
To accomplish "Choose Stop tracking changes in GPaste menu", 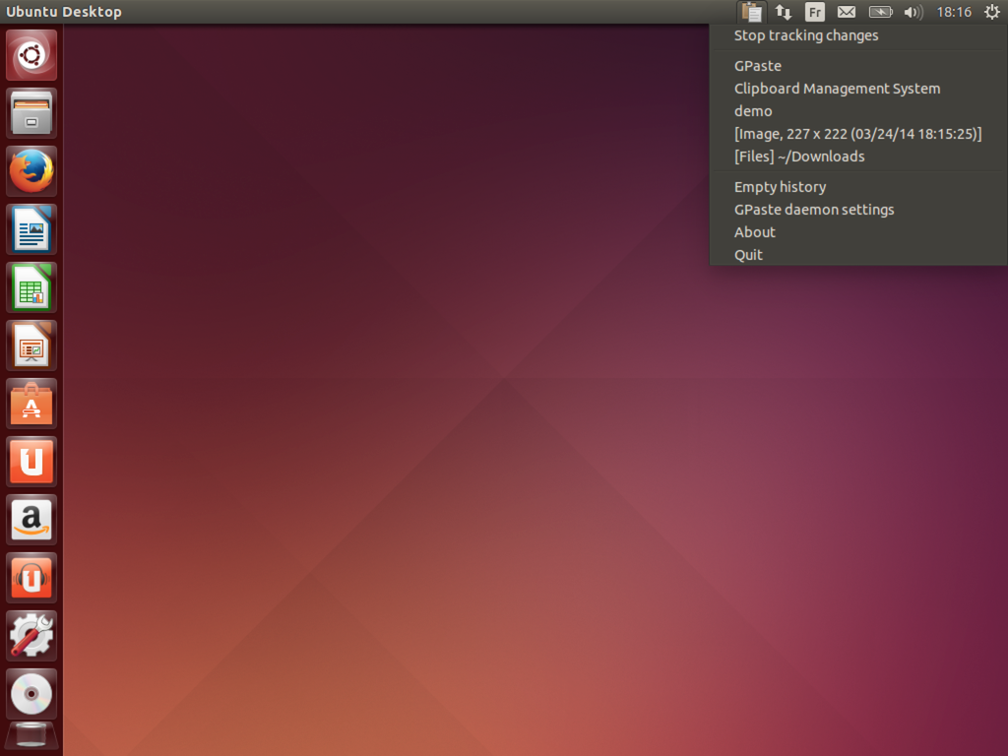I will click(x=858, y=36).
